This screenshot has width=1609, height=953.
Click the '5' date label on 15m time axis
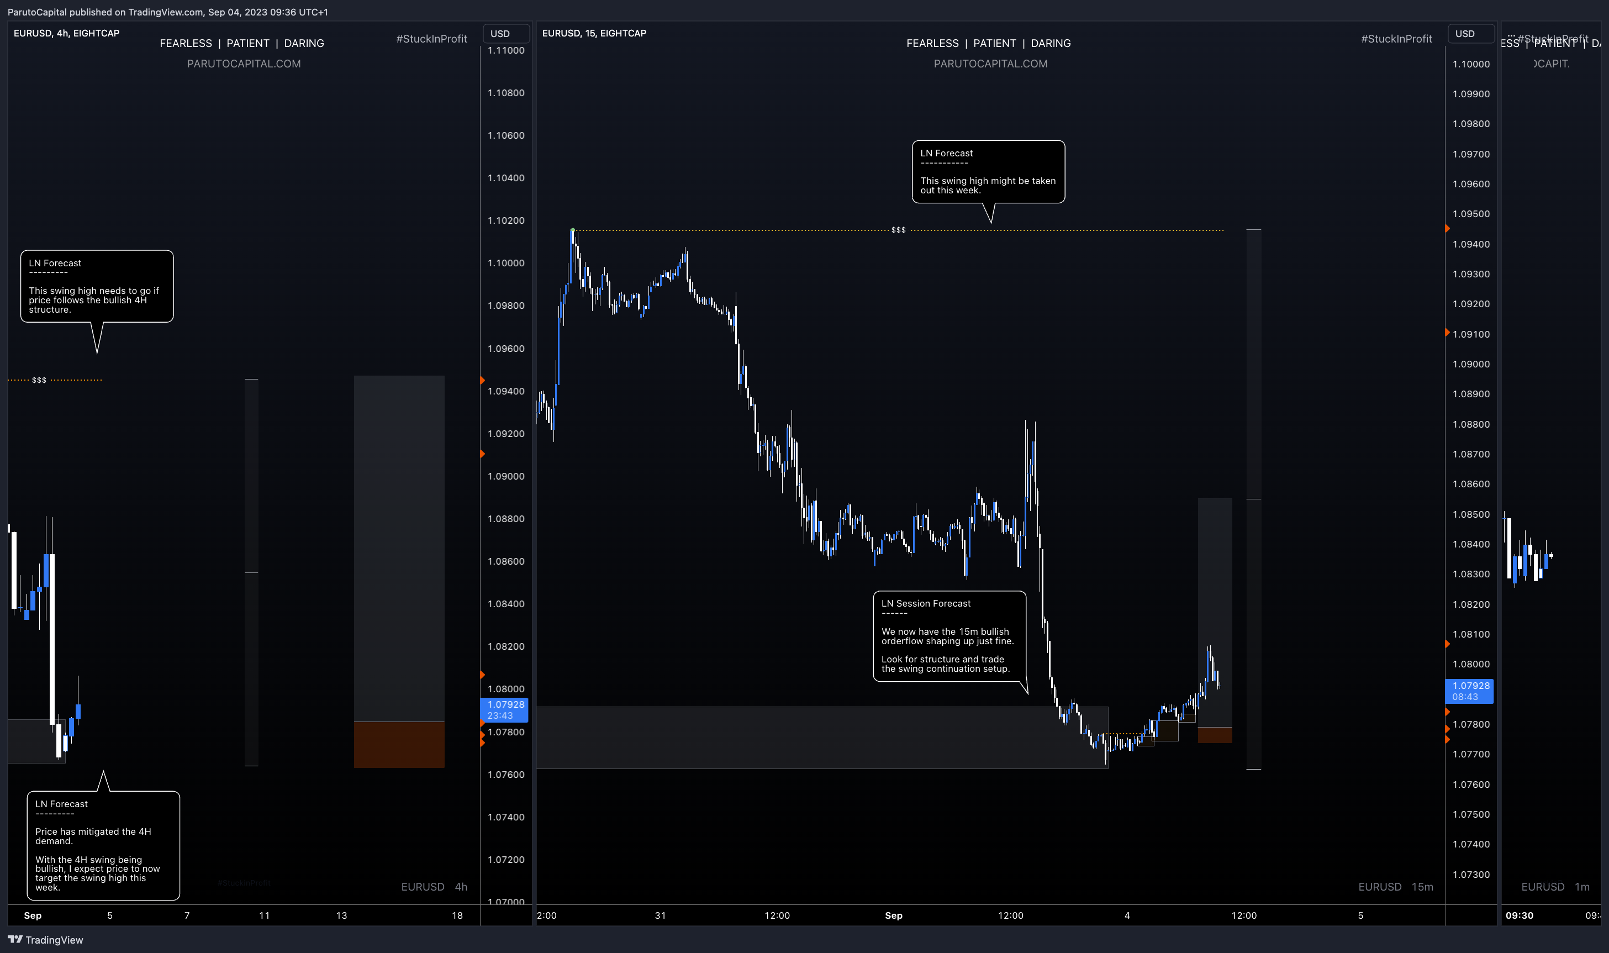pyautogui.click(x=1360, y=915)
